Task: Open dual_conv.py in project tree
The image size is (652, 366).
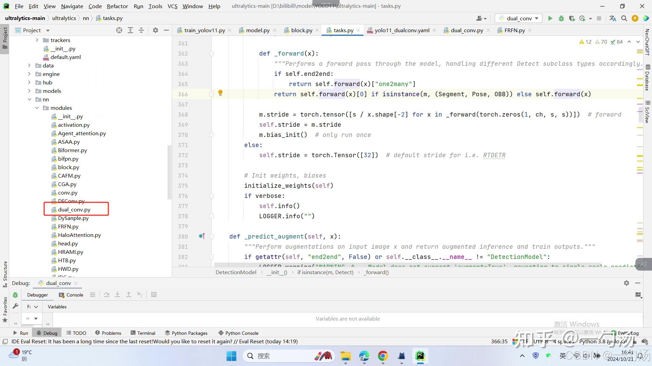Action: tap(74, 209)
